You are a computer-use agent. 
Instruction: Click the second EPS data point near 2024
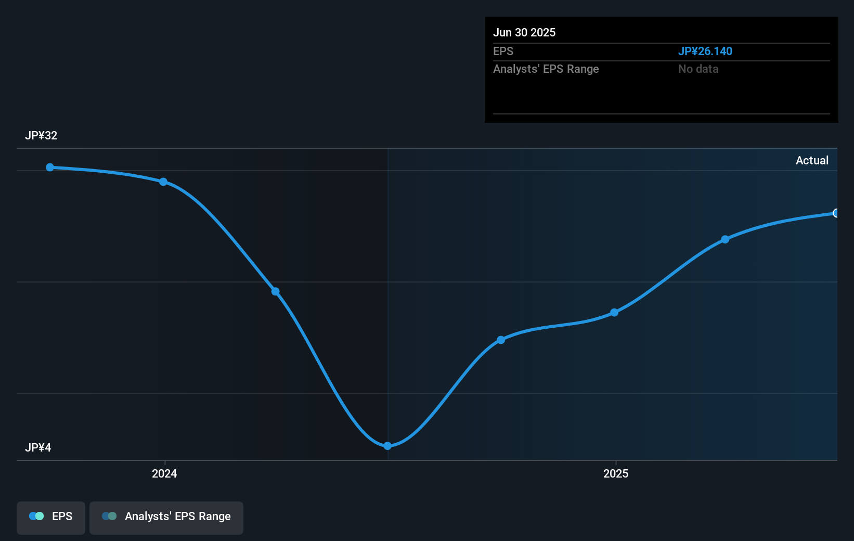164,182
